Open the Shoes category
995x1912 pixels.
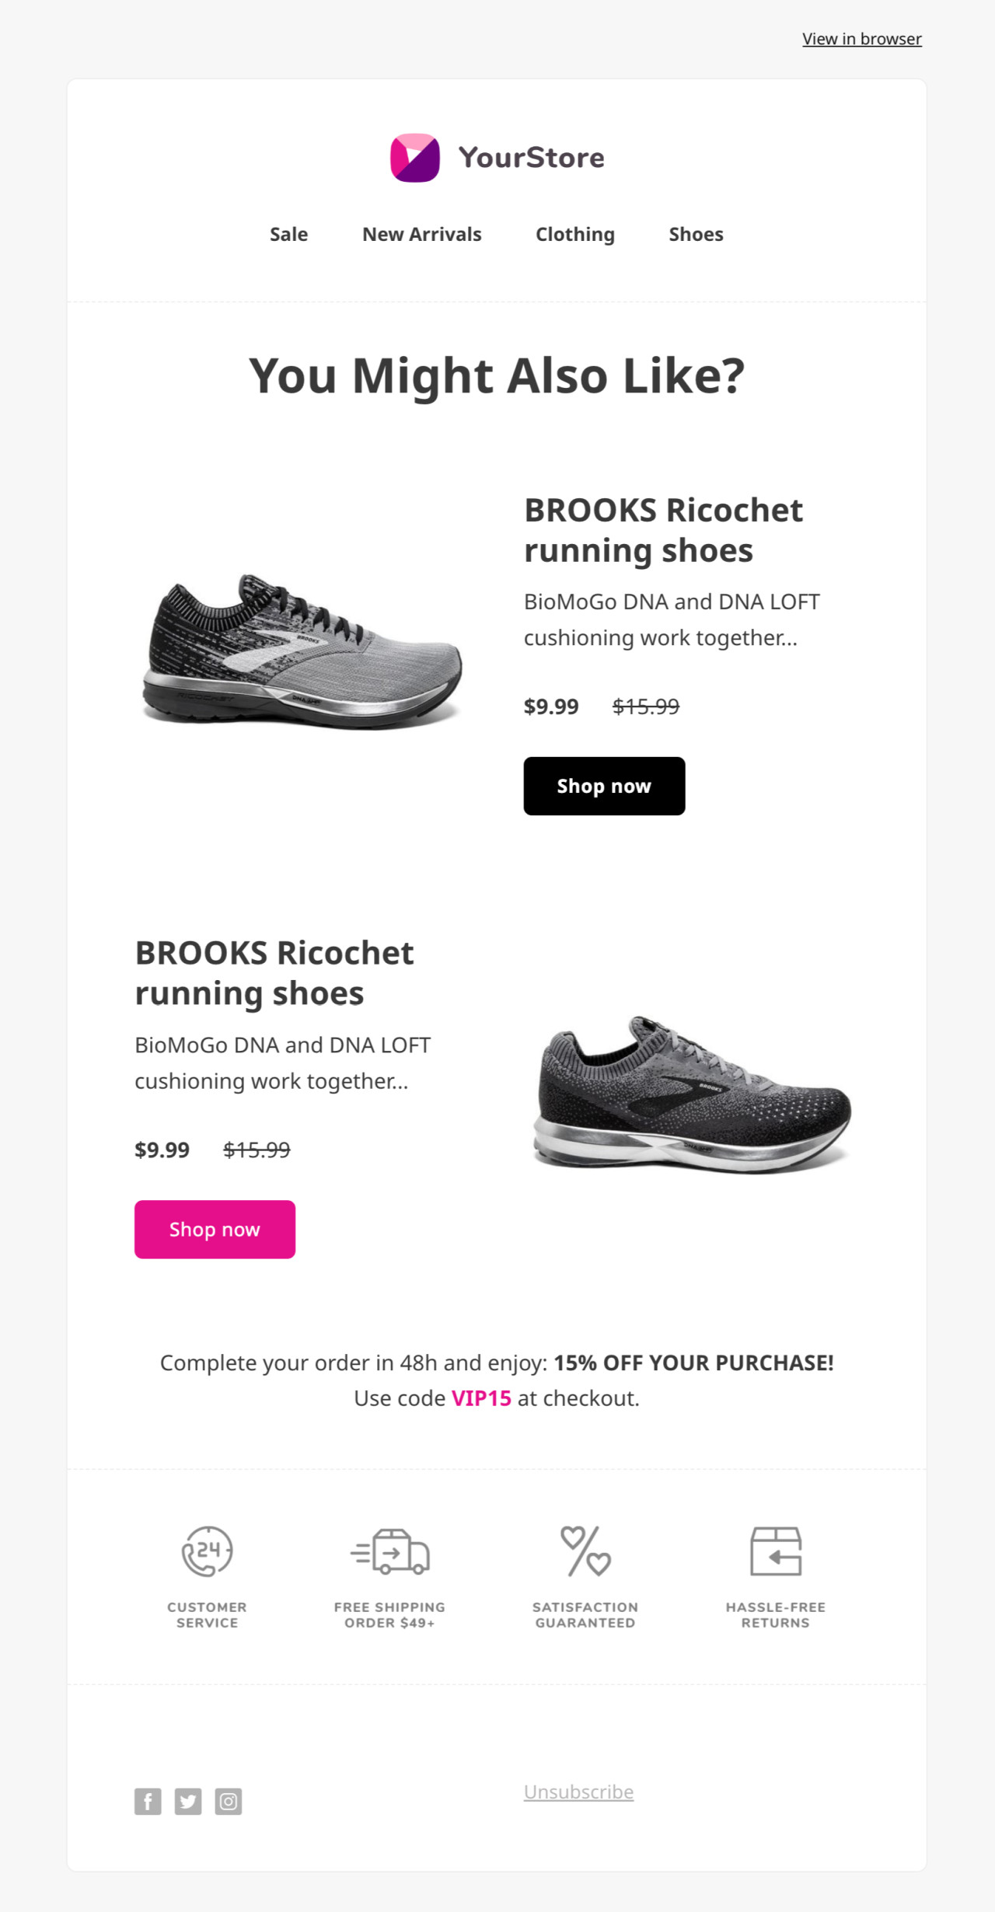[696, 234]
